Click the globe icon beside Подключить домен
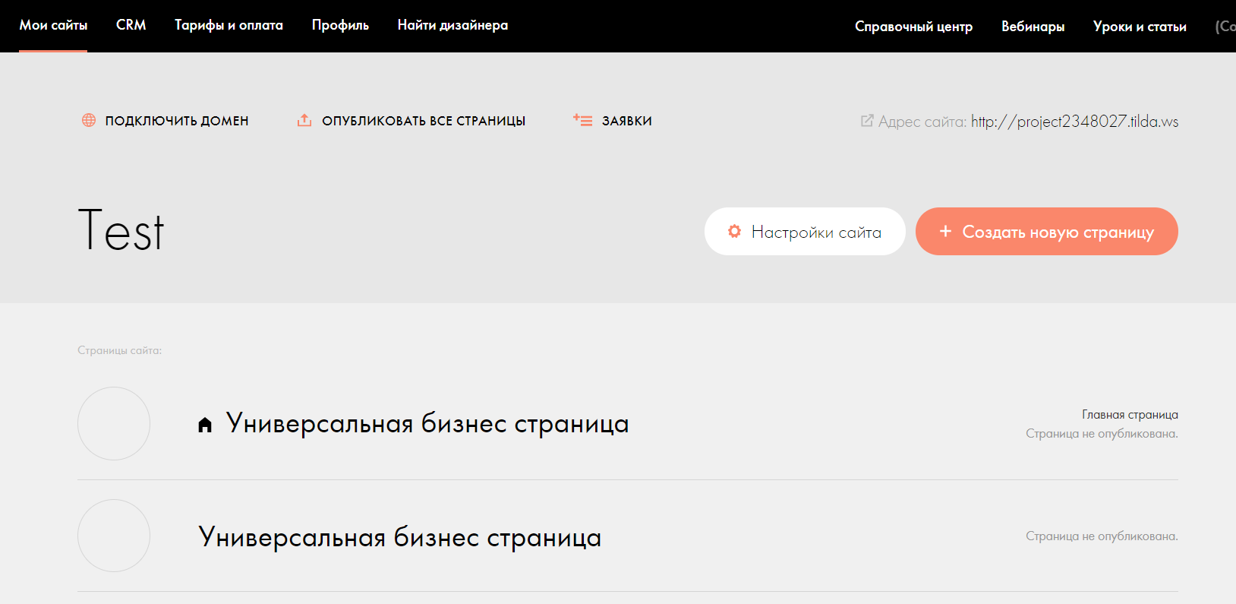The height and width of the screenshot is (604, 1236). pyautogui.click(x=89, y=120)
